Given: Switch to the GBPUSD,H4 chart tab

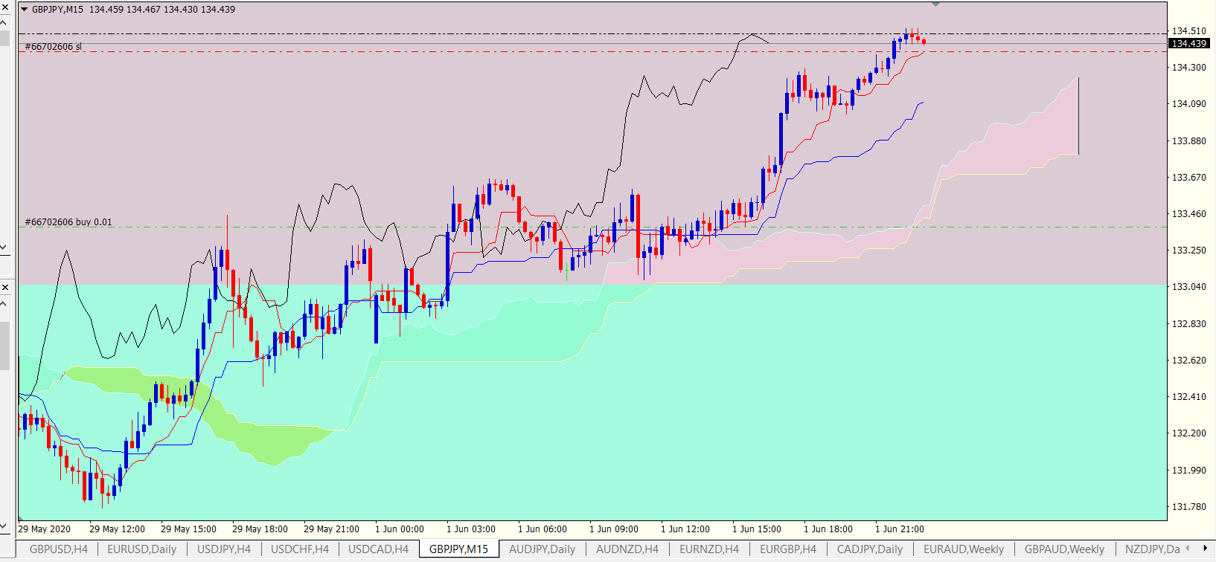Looking at the screenshot, I should click(x=59, y=549).
